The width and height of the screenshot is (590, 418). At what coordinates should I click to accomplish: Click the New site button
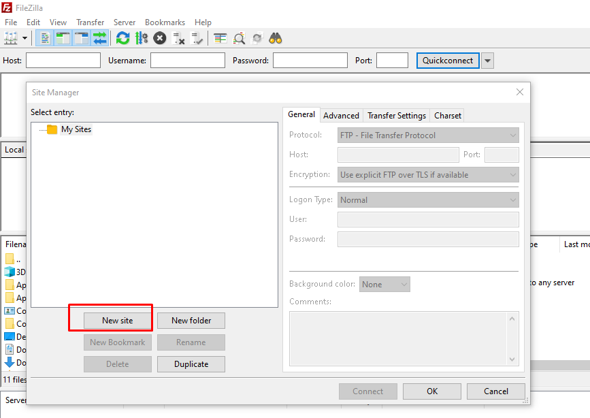point(118,321)
